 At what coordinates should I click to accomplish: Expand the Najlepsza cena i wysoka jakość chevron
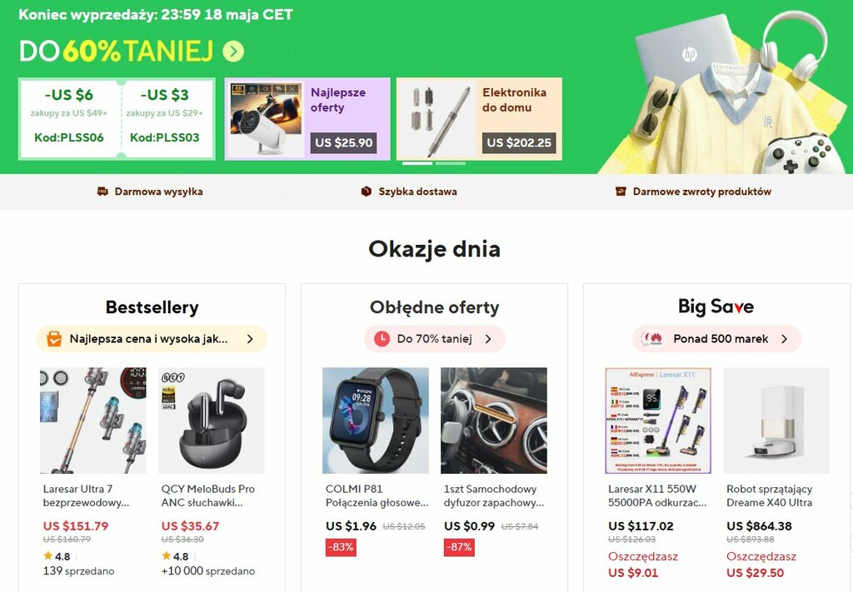click(250, 339)
